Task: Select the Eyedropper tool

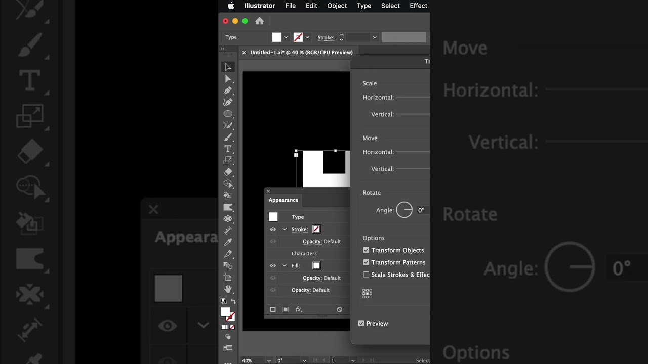Action: 228,242
